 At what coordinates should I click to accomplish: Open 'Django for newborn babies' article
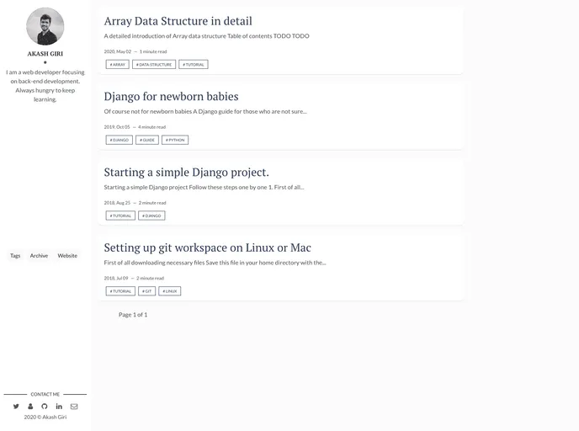click(x=171, y=96)
